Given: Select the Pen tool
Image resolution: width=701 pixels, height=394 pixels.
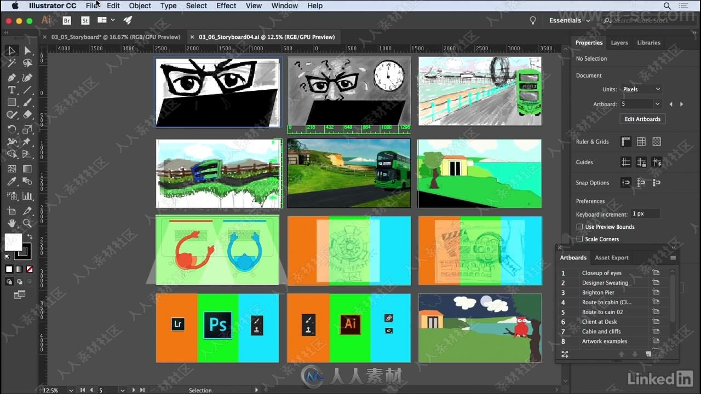Looking at the screenshot, I should (x=12, y=77).
